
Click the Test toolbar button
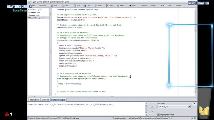(170, 6)
